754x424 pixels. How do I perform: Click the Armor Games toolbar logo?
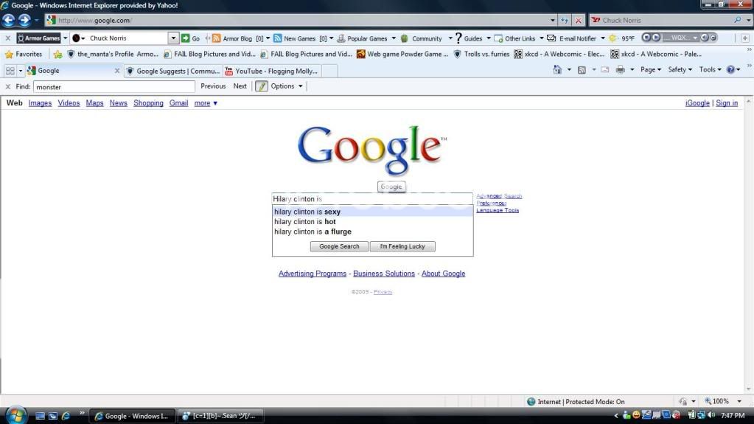click(x=38, y=38)
